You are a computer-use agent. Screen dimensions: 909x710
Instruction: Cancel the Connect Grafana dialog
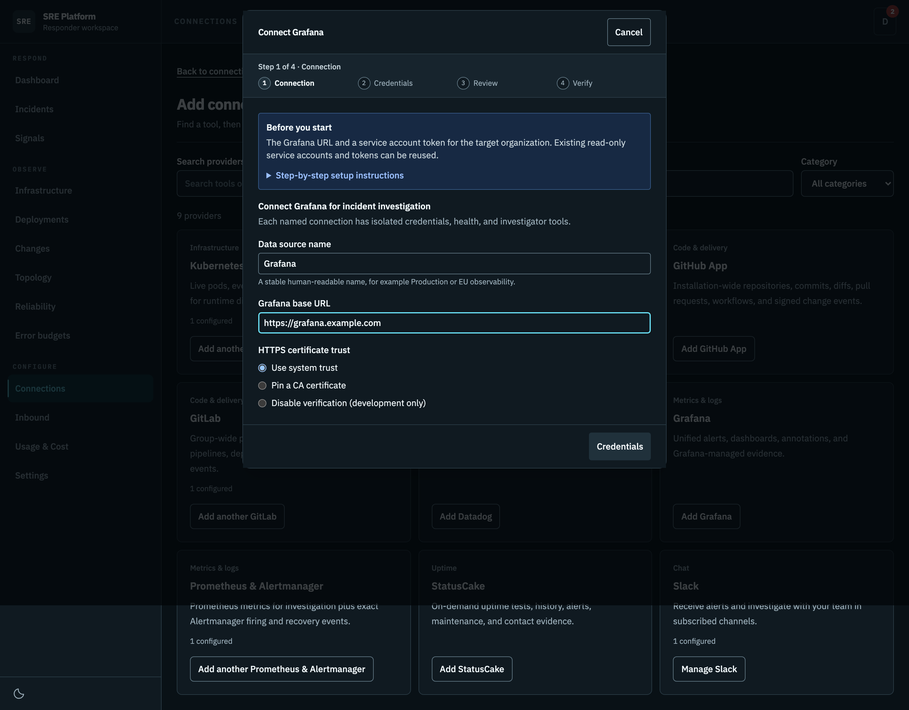click(x=628, y=32)
